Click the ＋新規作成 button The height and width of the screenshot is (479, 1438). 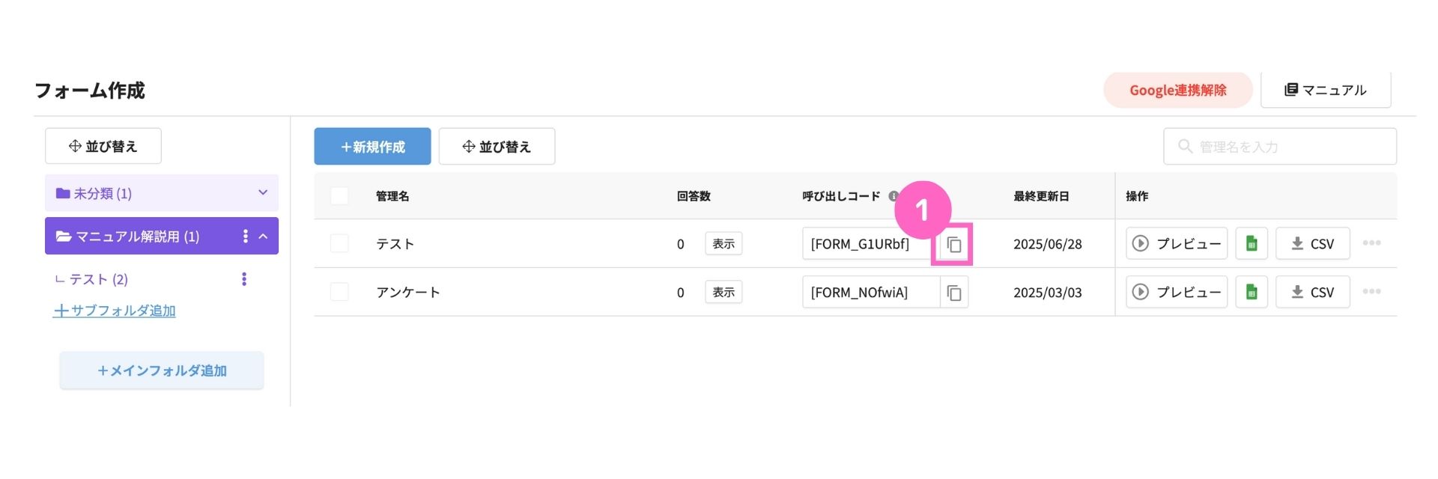click(372, 146)
